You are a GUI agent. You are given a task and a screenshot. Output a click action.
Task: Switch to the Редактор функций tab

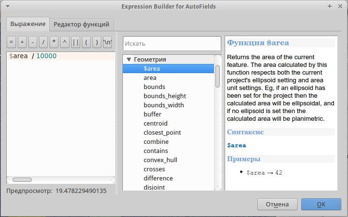(x=82, y=24)
